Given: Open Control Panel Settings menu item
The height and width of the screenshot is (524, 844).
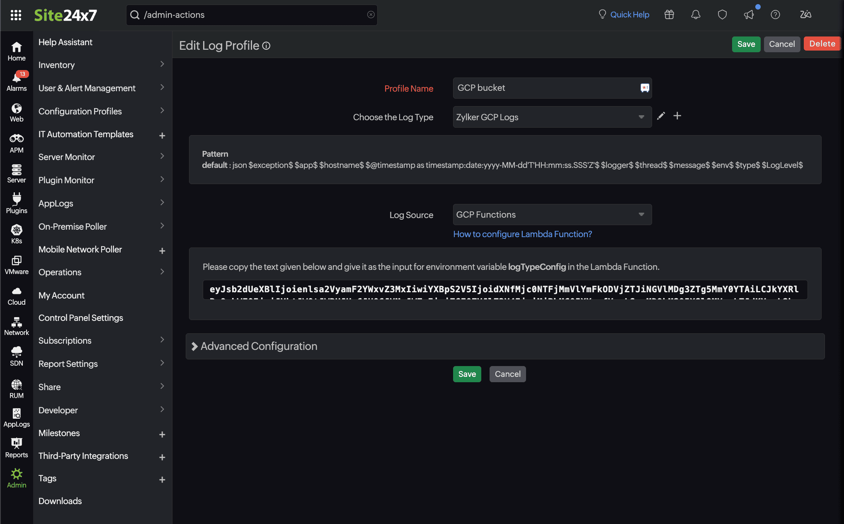Looking at the screenshot, I should [81, 318].
